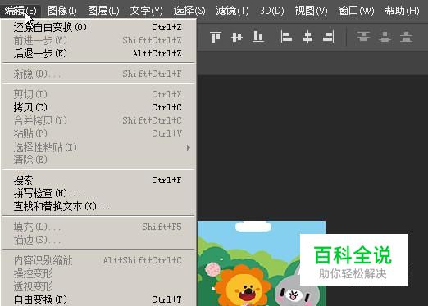Choose 清除(E) menu entry
The width and height of the screenshot is (428, 306).
point(98,160)
